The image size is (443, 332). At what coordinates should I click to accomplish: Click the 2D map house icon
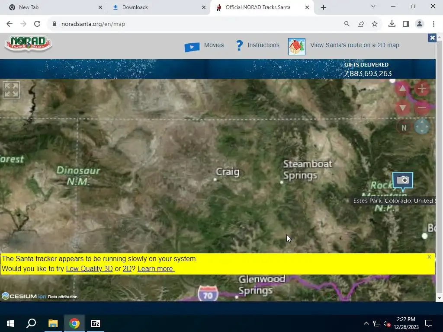coord(297,47)
